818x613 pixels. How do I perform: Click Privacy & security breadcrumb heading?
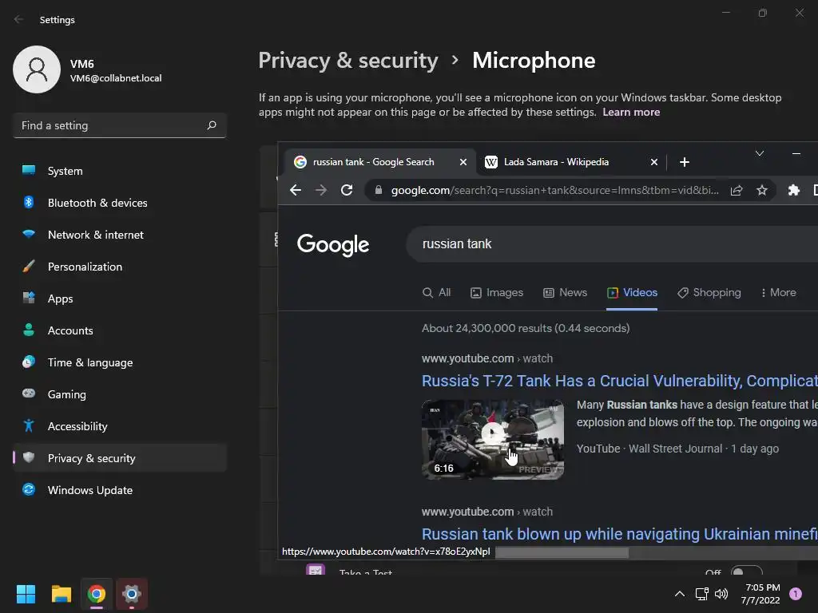click(348, 61)
